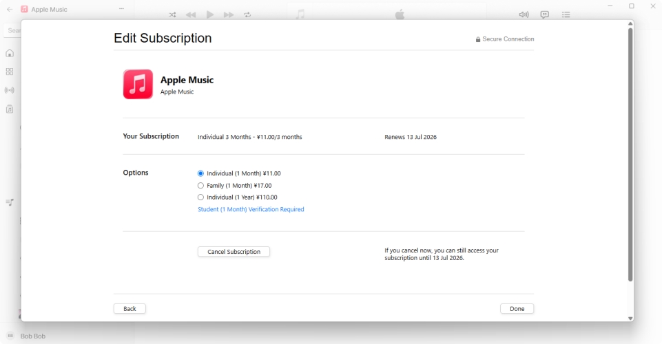Click the dialog's vertical scrollbar thumb

point(630,155)
